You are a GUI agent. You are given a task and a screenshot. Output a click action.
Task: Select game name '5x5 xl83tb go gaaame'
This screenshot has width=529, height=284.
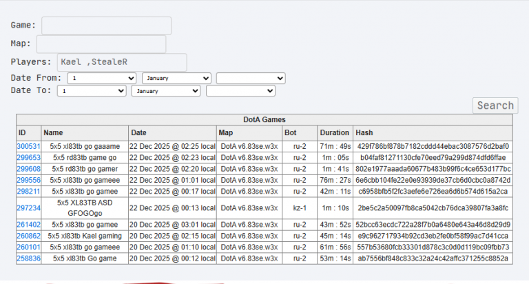coord(85,147)
